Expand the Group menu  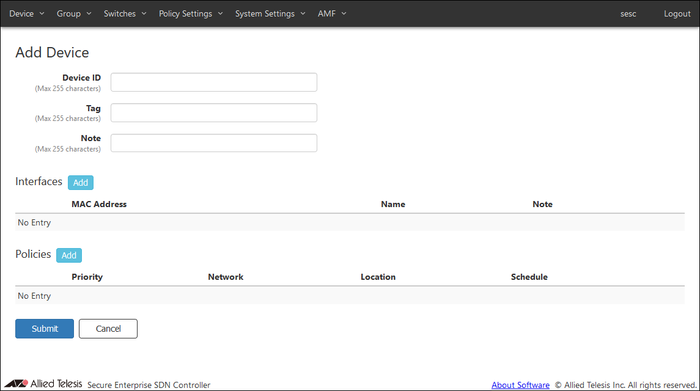[73, 13]
